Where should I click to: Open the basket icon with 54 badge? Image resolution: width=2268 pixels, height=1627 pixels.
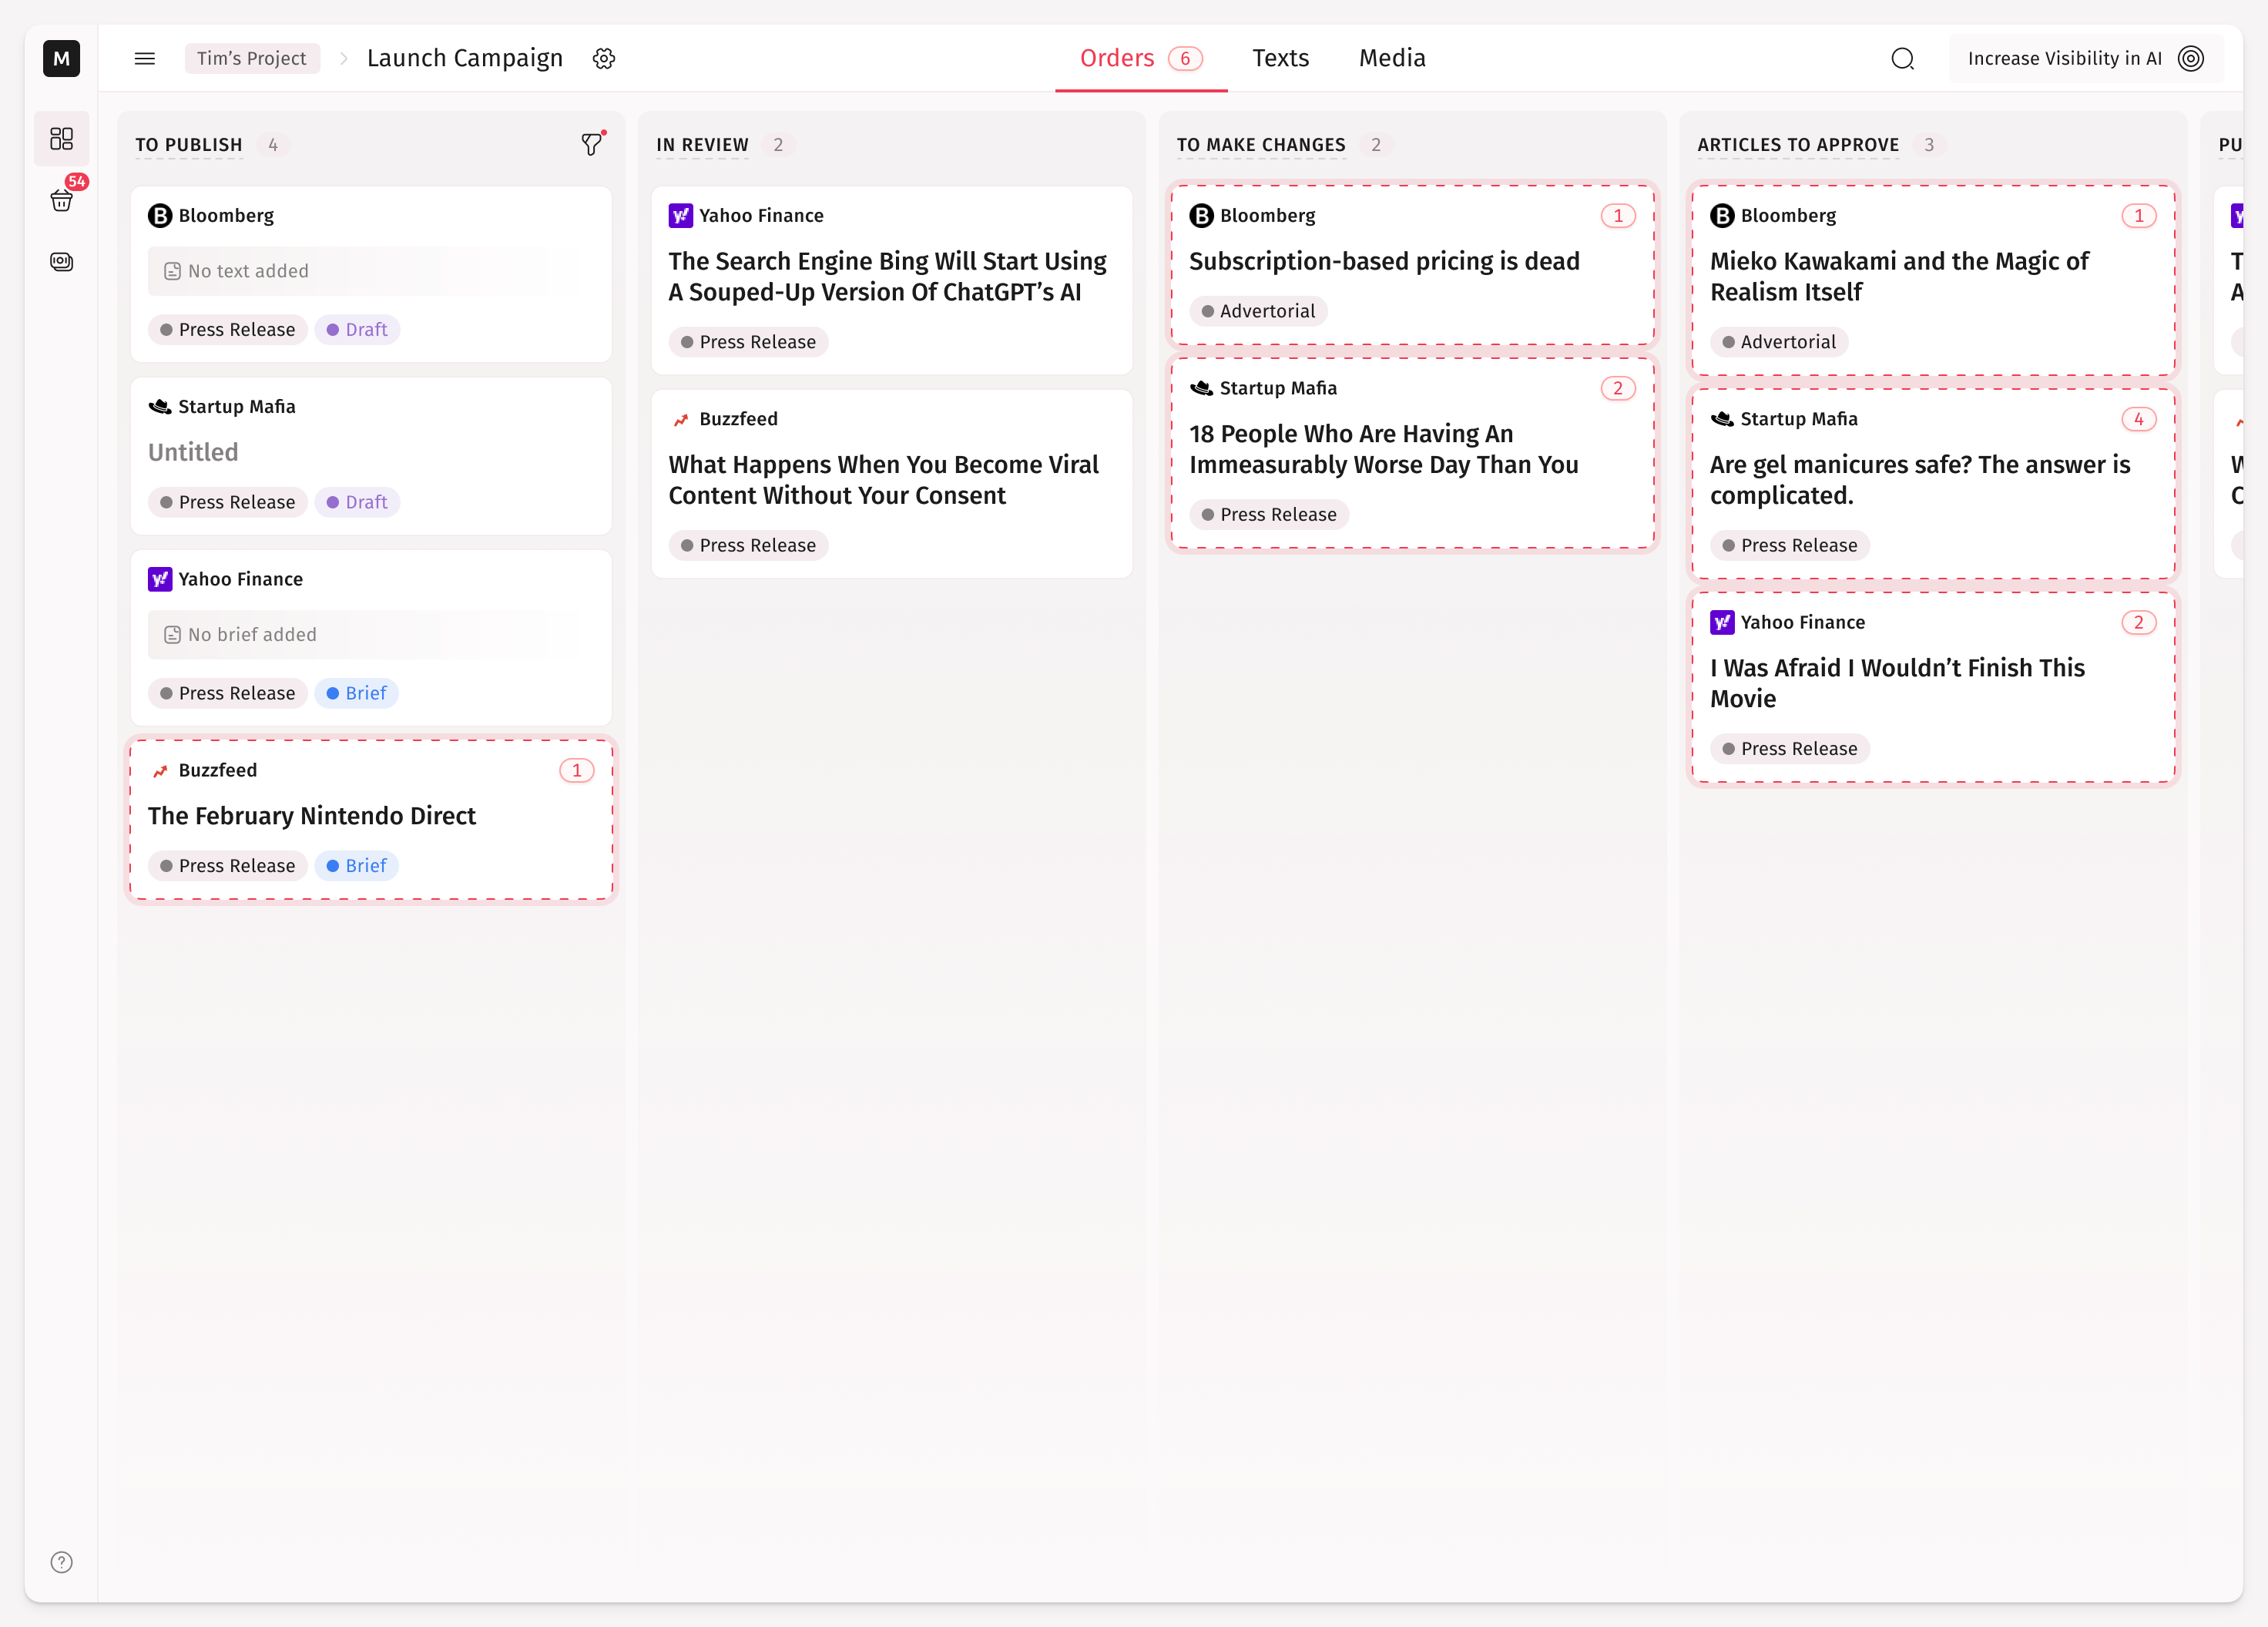(x=62, y=200)
